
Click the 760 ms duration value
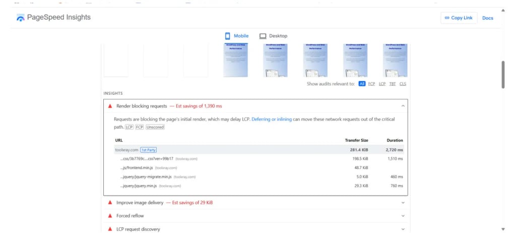397,186
